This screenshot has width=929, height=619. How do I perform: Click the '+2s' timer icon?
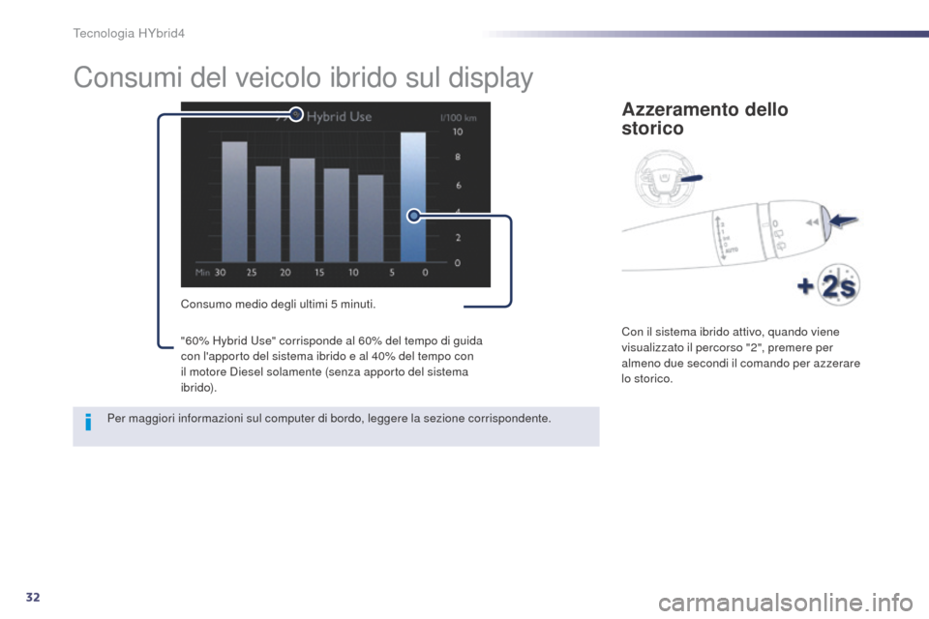pyautogui.click(x=829, y=286)
